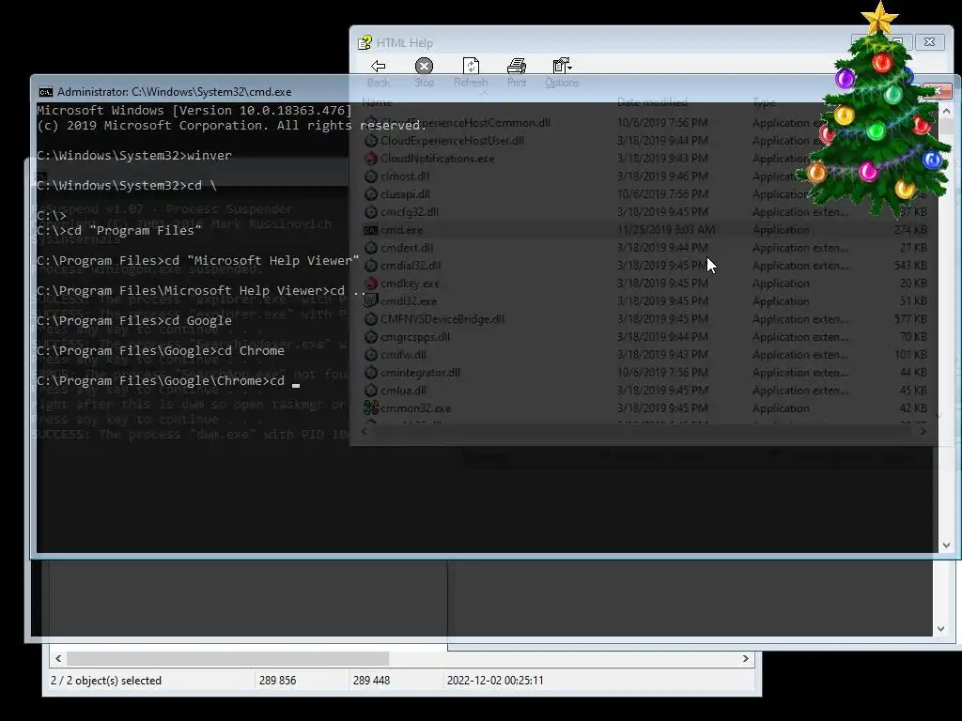
Task: Select the cmmon32.exe file name text
Action: click(415, 407)
